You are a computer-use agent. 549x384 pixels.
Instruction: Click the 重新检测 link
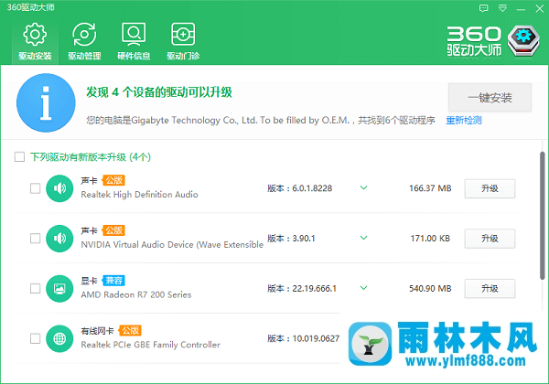tap(464, 121)
